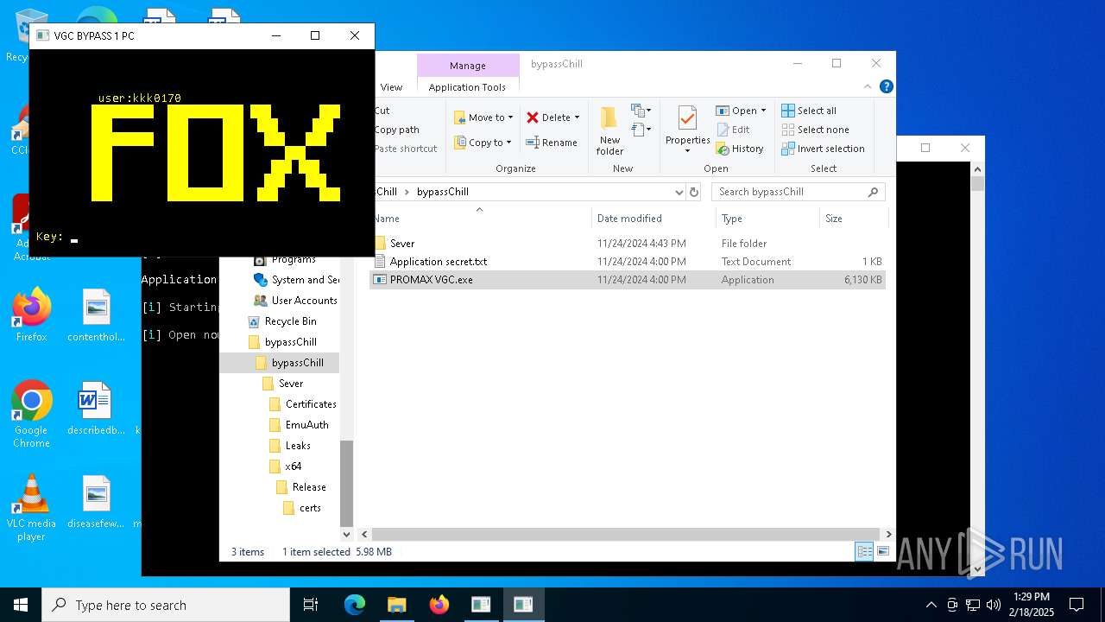1105x622 pixels.
Task: Open the notifications center icon
Action: click(x=1077, y=605)
